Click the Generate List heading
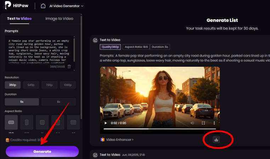The height and width of the screenshot is (159, 270). [222, 20]
